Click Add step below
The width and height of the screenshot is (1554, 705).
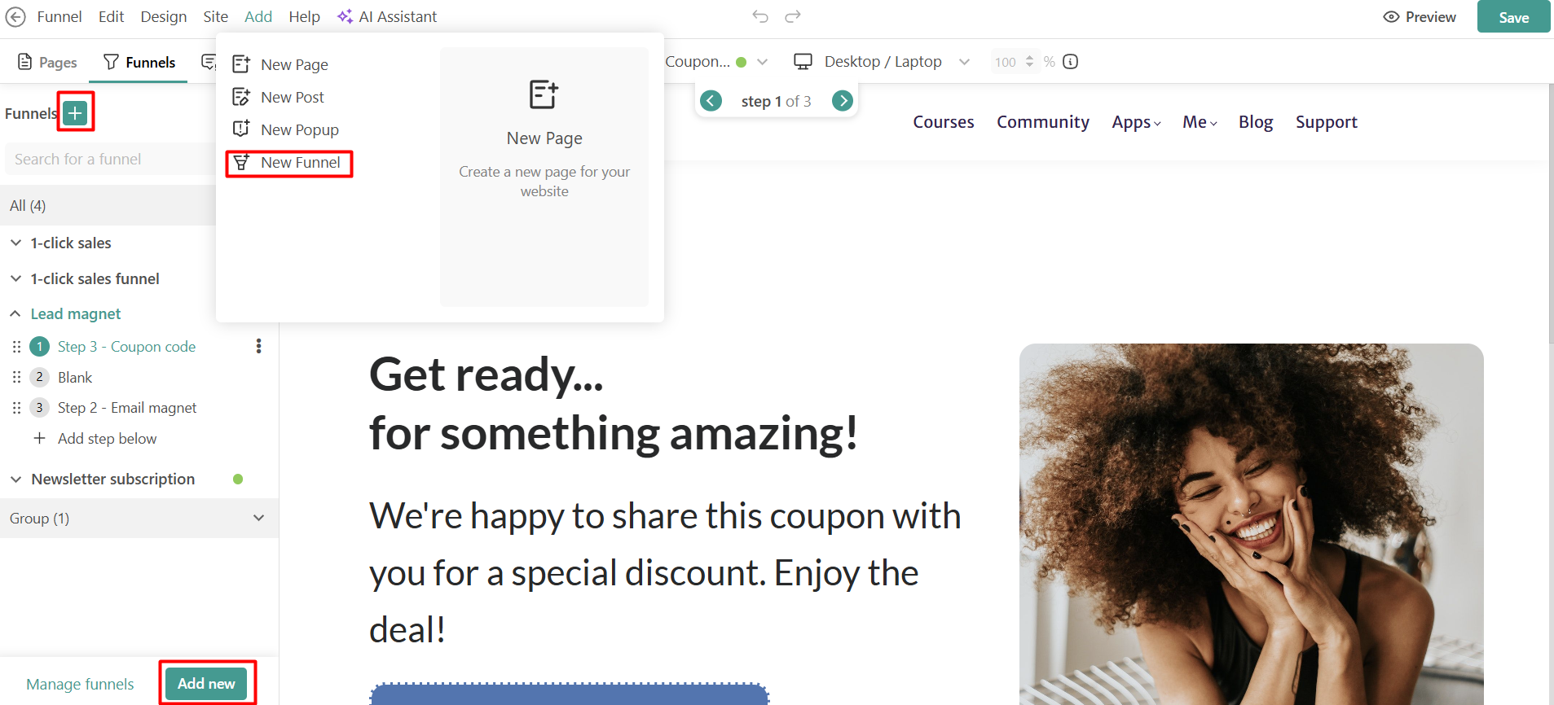click(107, 439)
